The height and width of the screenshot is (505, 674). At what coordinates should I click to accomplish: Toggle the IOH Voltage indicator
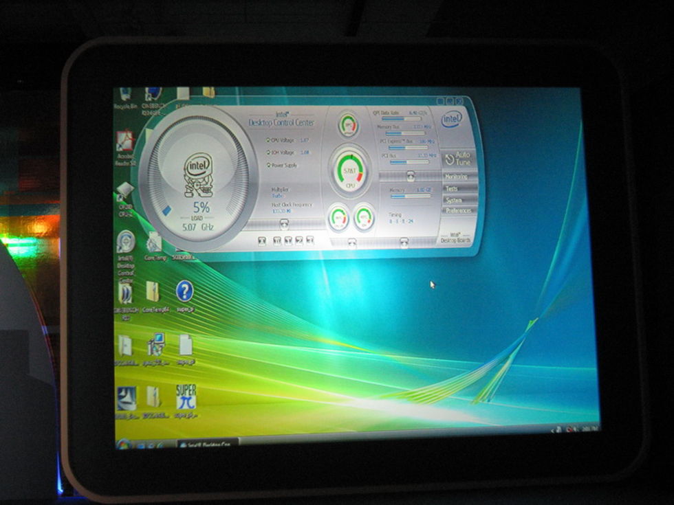coord(268,153)
